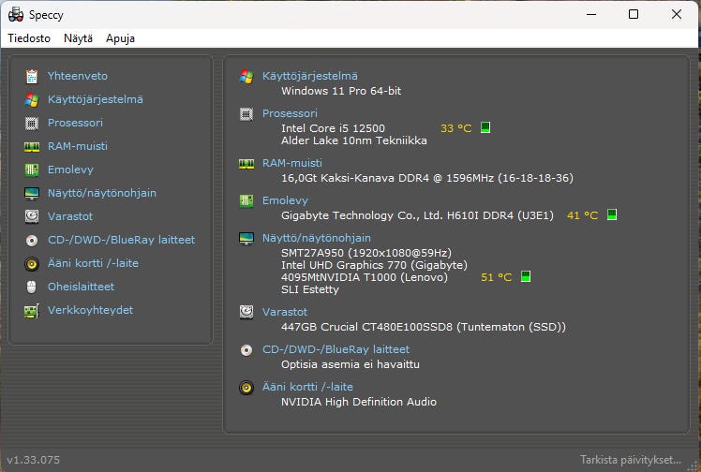Select Ääni kortti /-laite in the sidebar
The height and width of the screenshot is (472, 701).
pos(93,263)
